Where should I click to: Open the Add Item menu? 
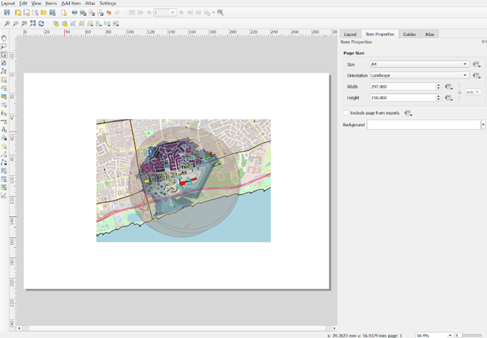71,3
